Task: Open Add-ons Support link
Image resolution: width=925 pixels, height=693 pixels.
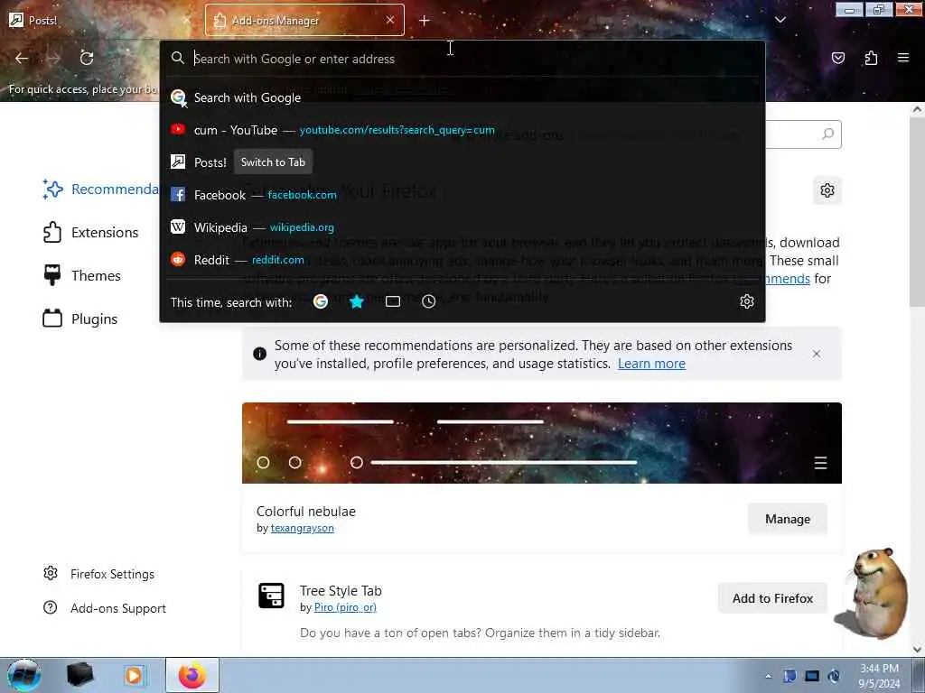Action: 105,608
